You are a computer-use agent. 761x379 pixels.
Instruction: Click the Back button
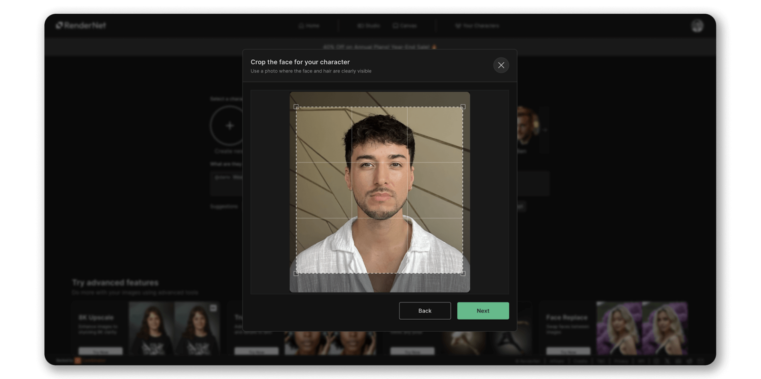click(x=425, y=311)
